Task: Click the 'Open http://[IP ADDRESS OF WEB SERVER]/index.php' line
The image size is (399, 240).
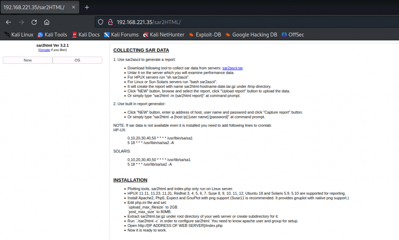Action: [175, 226]
